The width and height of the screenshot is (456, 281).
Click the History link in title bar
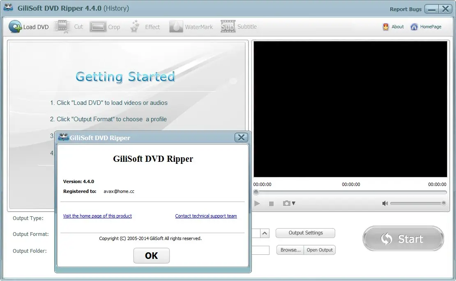(x=116, y=8)
